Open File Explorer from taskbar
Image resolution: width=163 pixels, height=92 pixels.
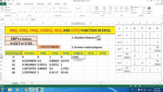(10, 90)
